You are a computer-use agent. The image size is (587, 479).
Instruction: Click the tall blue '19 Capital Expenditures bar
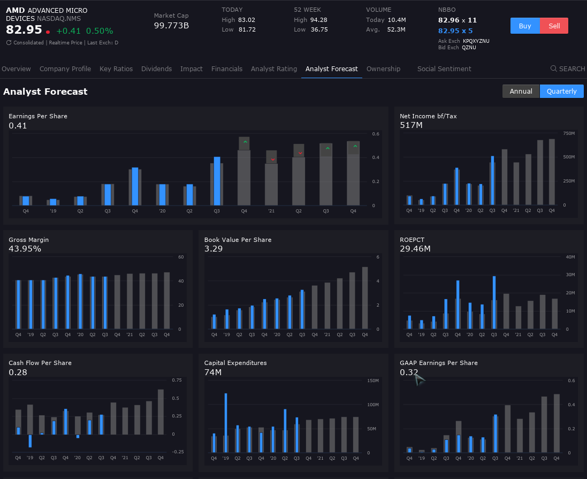(226, 423)
